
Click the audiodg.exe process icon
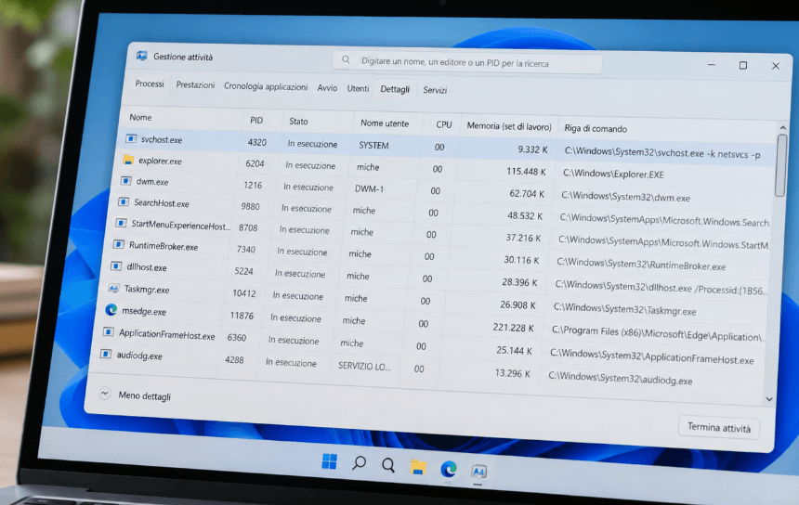(x=106, y=354)
